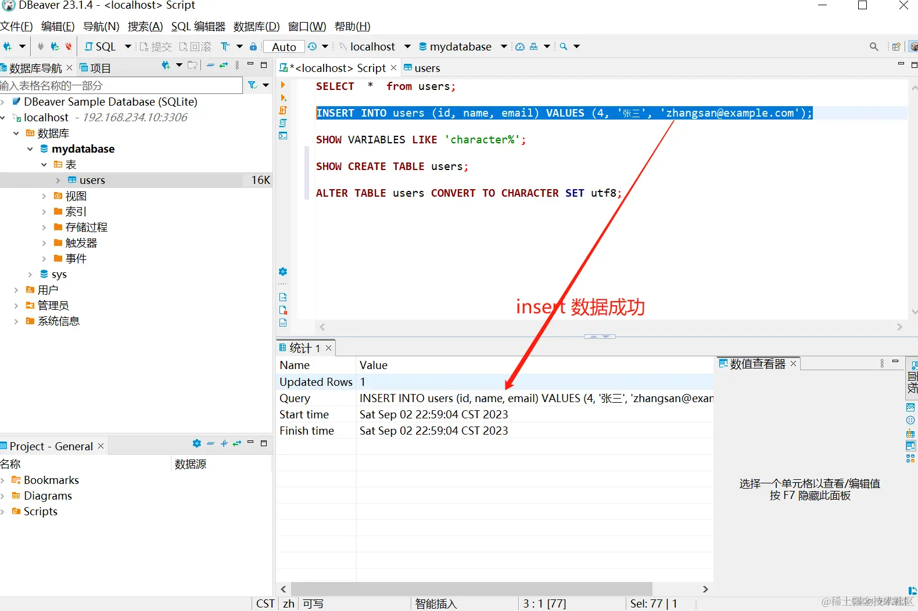Screen dimensions: 918x611
Task: Switch to the 项目 tab
Action: (x=95, y=68)
